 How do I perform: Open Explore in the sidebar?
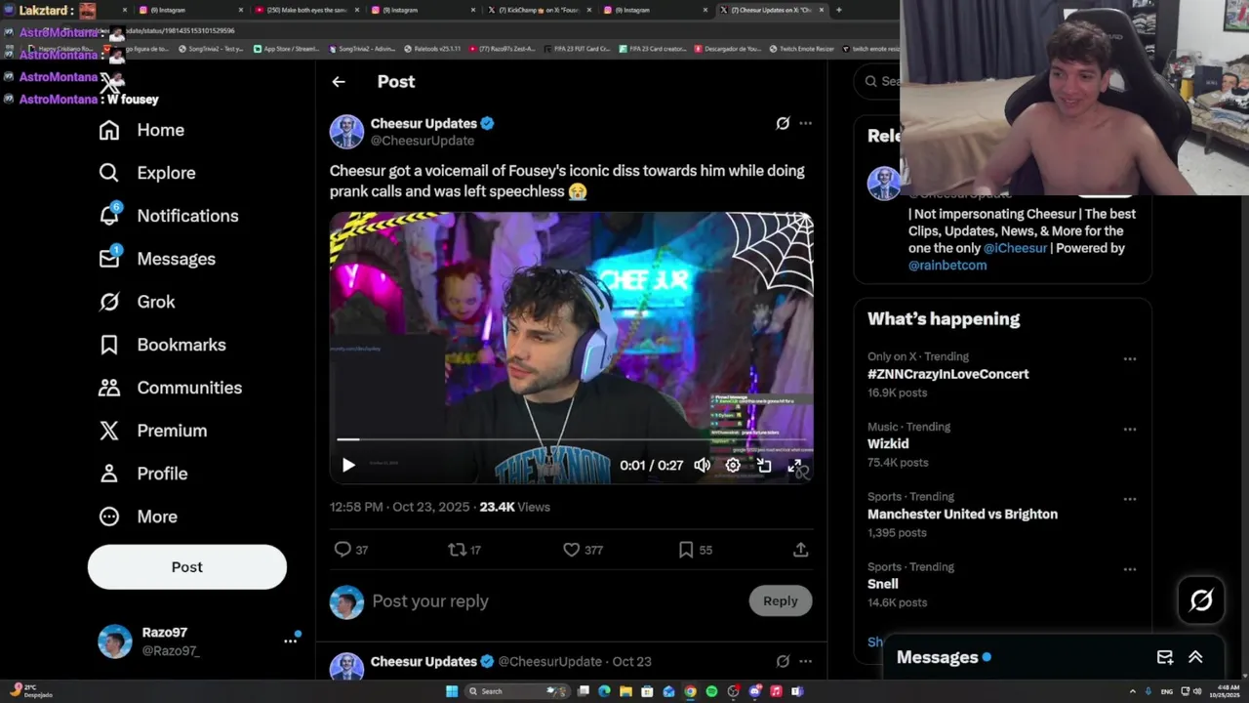(147, 173)
